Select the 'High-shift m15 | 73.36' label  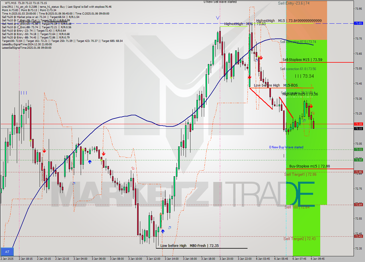(x=300, y=94)
